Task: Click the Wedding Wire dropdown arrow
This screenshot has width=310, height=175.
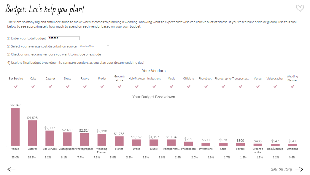Action: click(108, 46)
